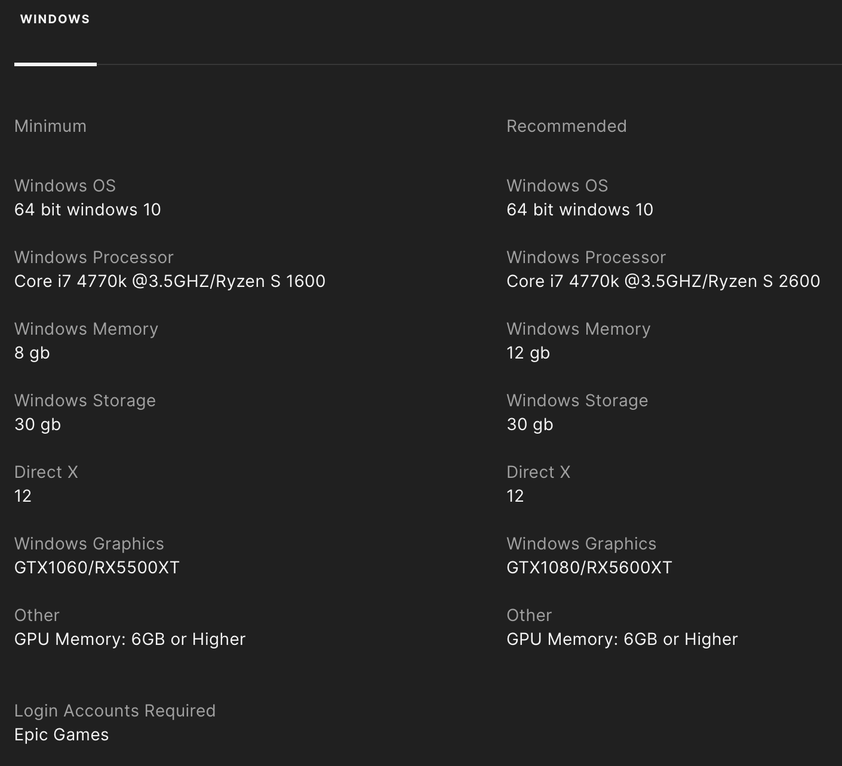The width and height of the screenshot is (842, 766).
Task: Click the Direct X label under Minimum
Action: pos(46,472)
